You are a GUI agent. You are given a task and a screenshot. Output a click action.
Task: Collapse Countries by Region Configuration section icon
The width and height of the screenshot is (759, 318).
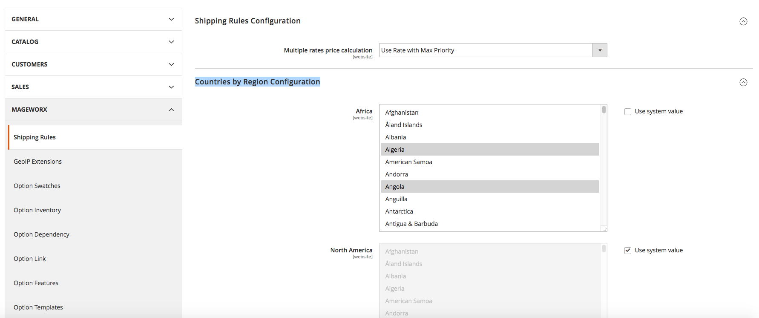click(743, 82)
